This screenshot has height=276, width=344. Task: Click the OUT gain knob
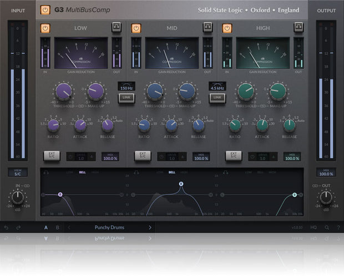coord(326,197)
